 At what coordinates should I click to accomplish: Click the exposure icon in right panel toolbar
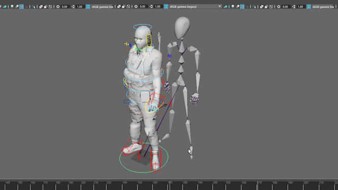278,6
